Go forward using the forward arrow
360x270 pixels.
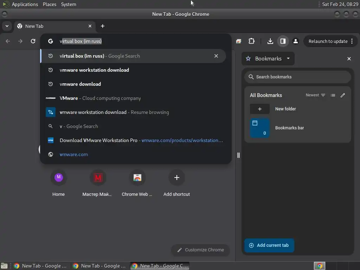(20, 41)
